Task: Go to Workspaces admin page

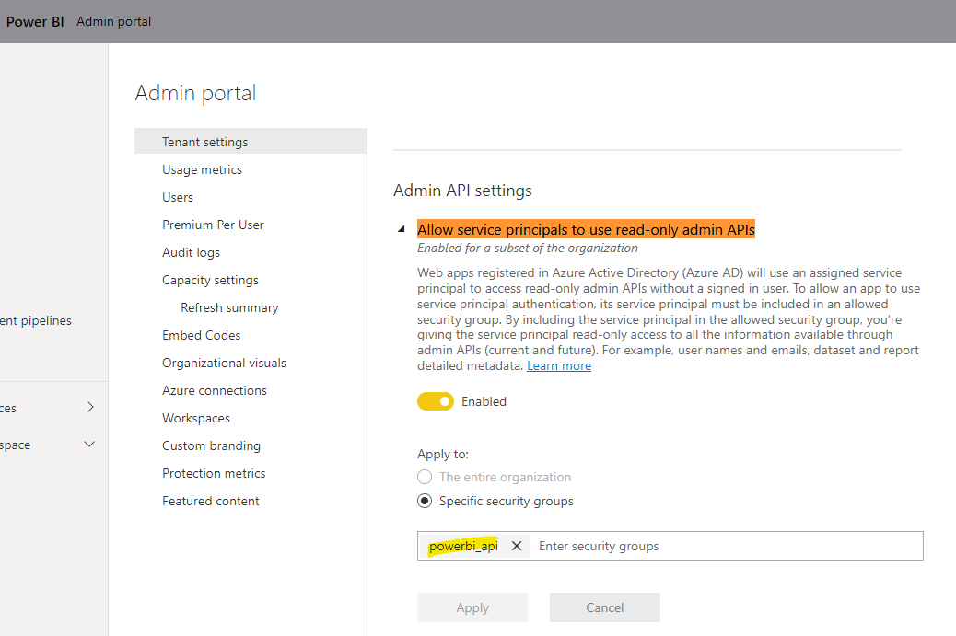Action: (195, 418)
